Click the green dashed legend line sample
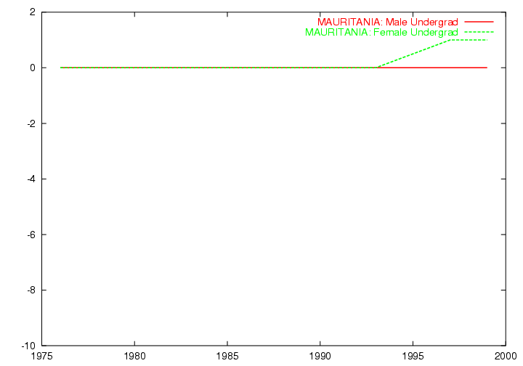 pos(479,32)
